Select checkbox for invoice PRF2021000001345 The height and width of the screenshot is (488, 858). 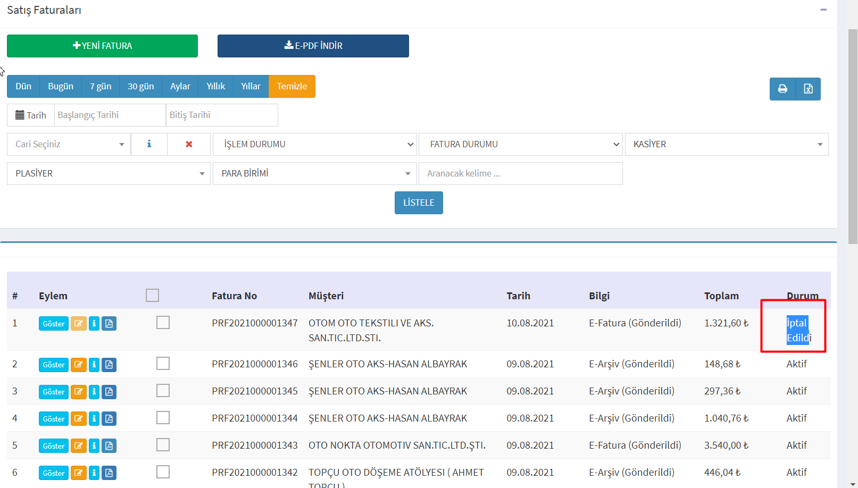click(163, 391)
